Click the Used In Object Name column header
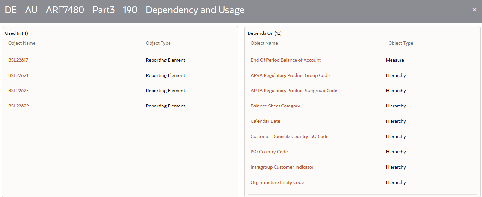The width and height of the screenshot is (482, 197). point(21,43)
